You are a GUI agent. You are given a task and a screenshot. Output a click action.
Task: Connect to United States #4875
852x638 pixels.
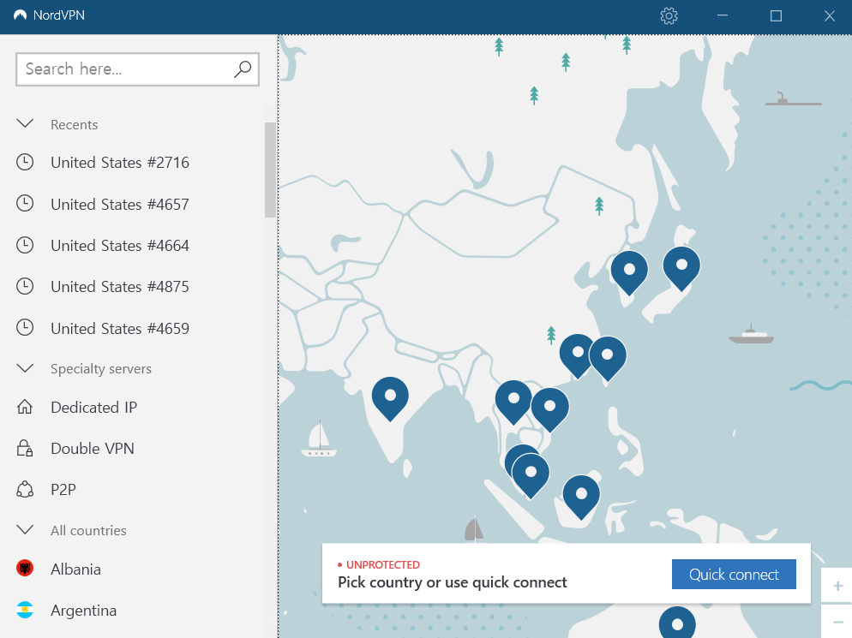point(119,287)
